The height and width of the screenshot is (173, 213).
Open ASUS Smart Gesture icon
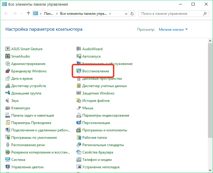(x=8, y=49)
